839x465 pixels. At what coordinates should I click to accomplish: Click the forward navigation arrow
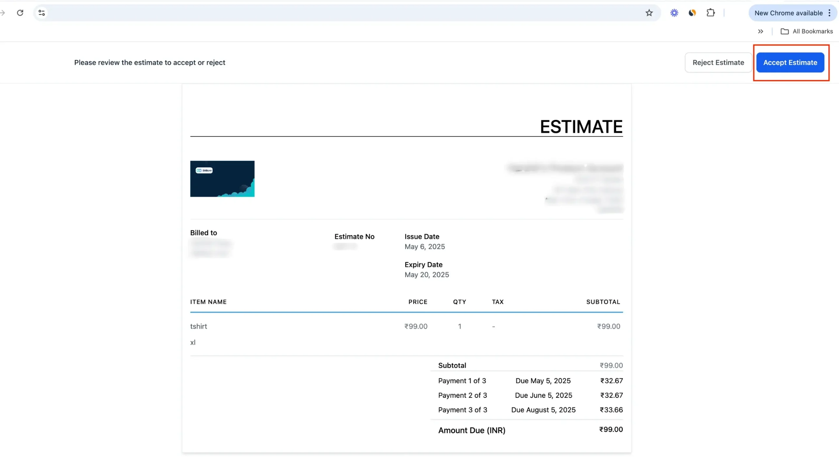[2, 13]
